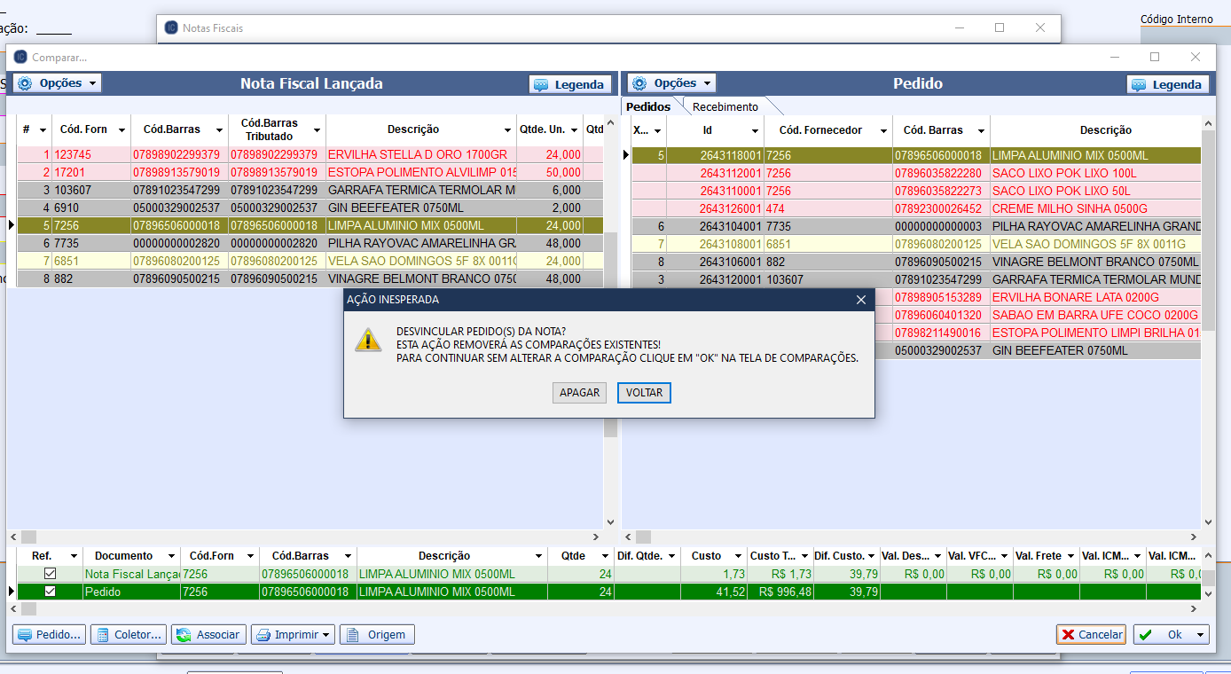Select the Pedidos tab
The image size is (1231, 674).
[648, 106]
